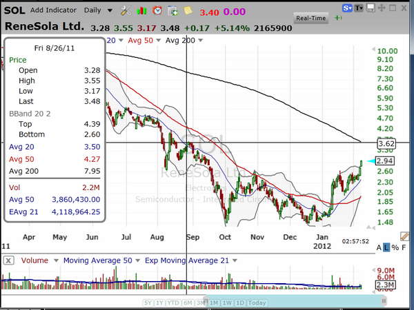
Task: Click the SOL ticker symbol
Action: pyautogui.click(x=14, y=10)
